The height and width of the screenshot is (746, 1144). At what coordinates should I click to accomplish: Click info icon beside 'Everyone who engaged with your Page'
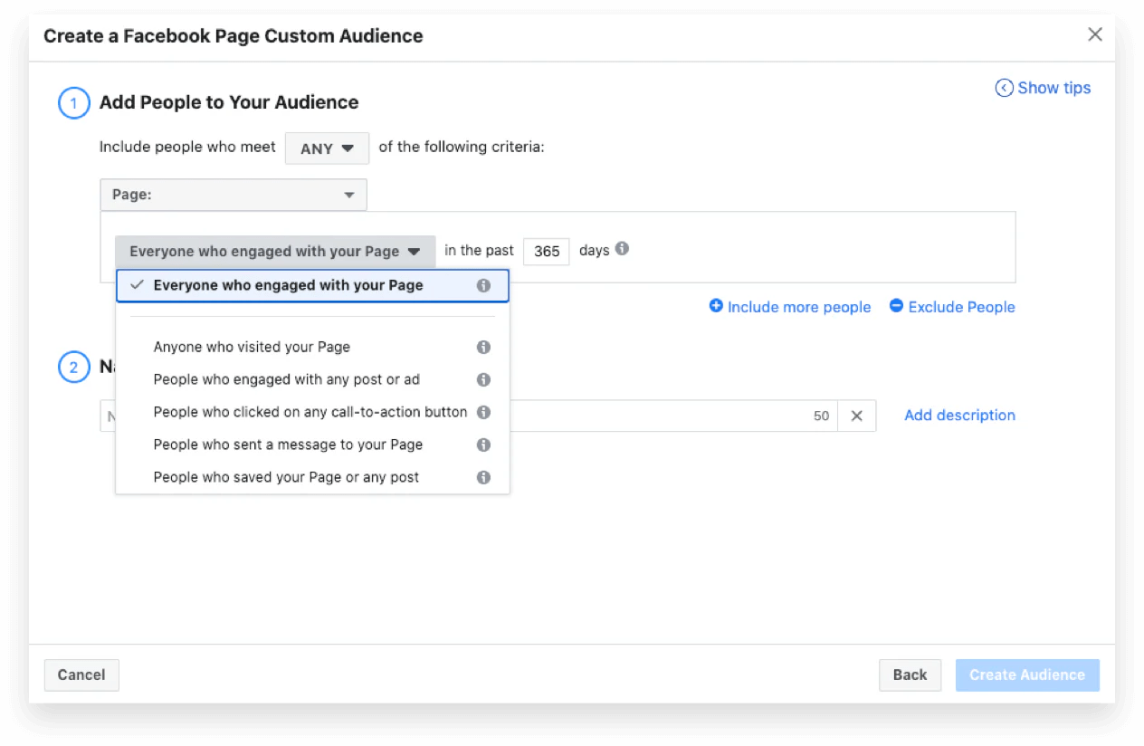(x=483, y=285)
